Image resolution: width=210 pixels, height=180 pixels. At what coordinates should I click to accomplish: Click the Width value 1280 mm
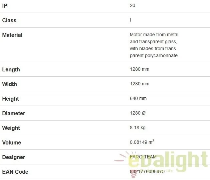140,84
